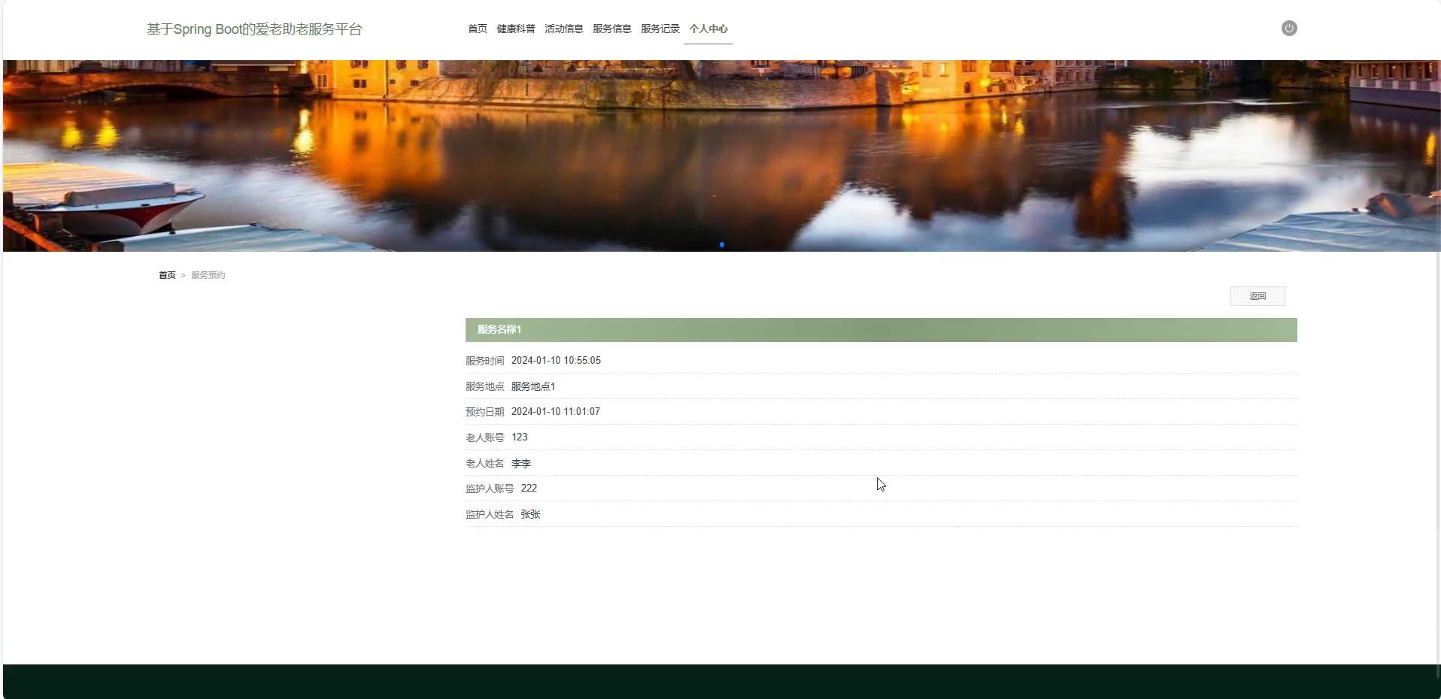
Task: Click the 老人姓名 value 李李
Action: tap(521, 463)
